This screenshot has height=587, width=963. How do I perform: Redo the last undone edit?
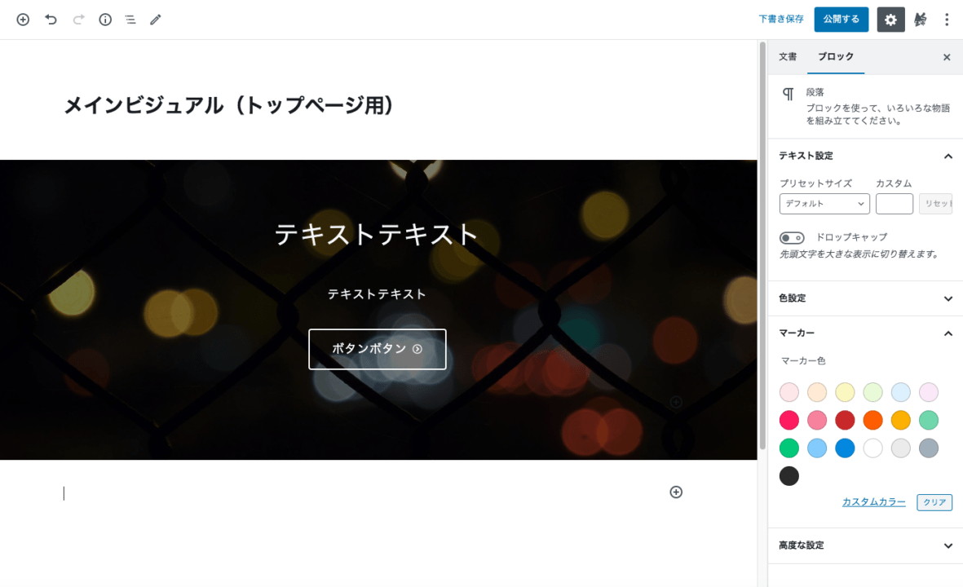pyautogui.click(x=78, y=20)
